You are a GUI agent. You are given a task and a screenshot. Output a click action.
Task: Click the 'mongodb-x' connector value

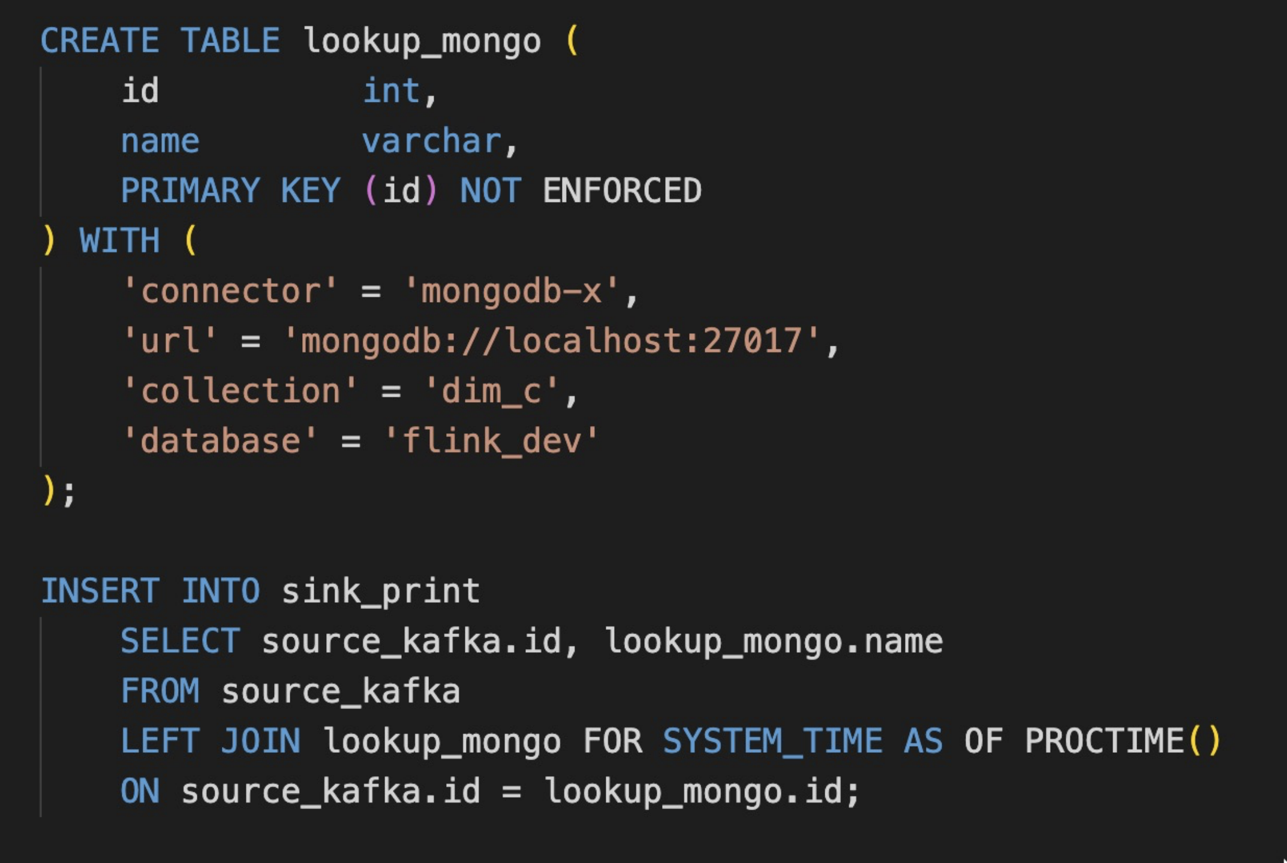pyautogui.click(x=512, y=291)
